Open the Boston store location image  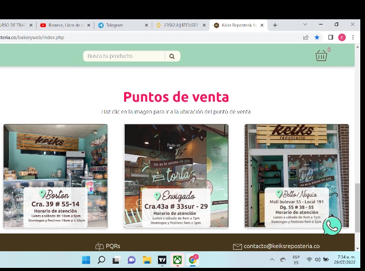click(x=55, y=176)
